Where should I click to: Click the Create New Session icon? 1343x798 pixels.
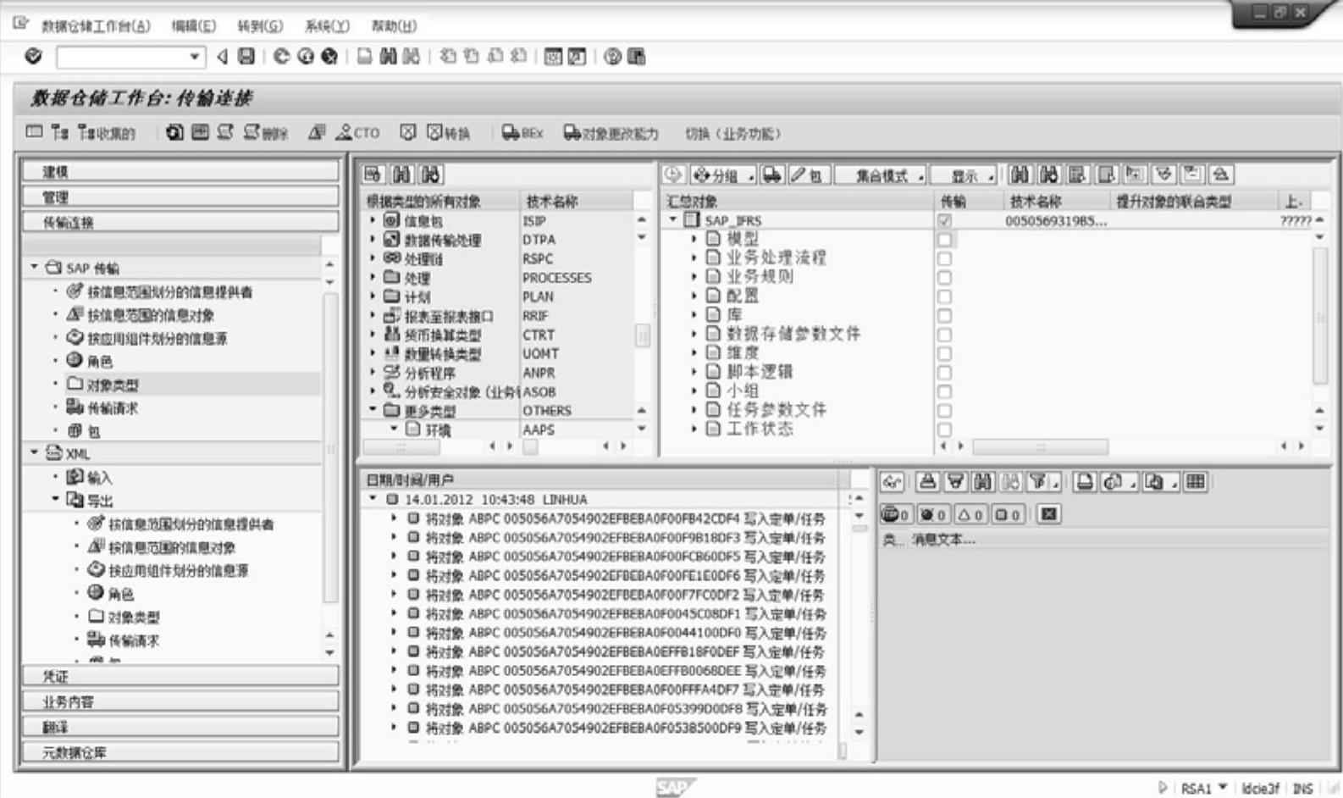click(x=553, y=56)
